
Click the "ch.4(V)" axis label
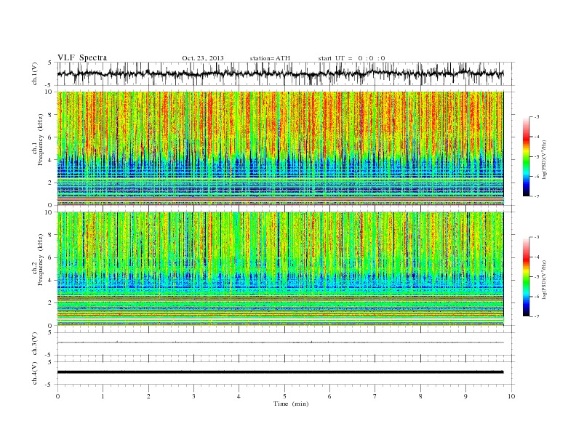tap(35, 373)
